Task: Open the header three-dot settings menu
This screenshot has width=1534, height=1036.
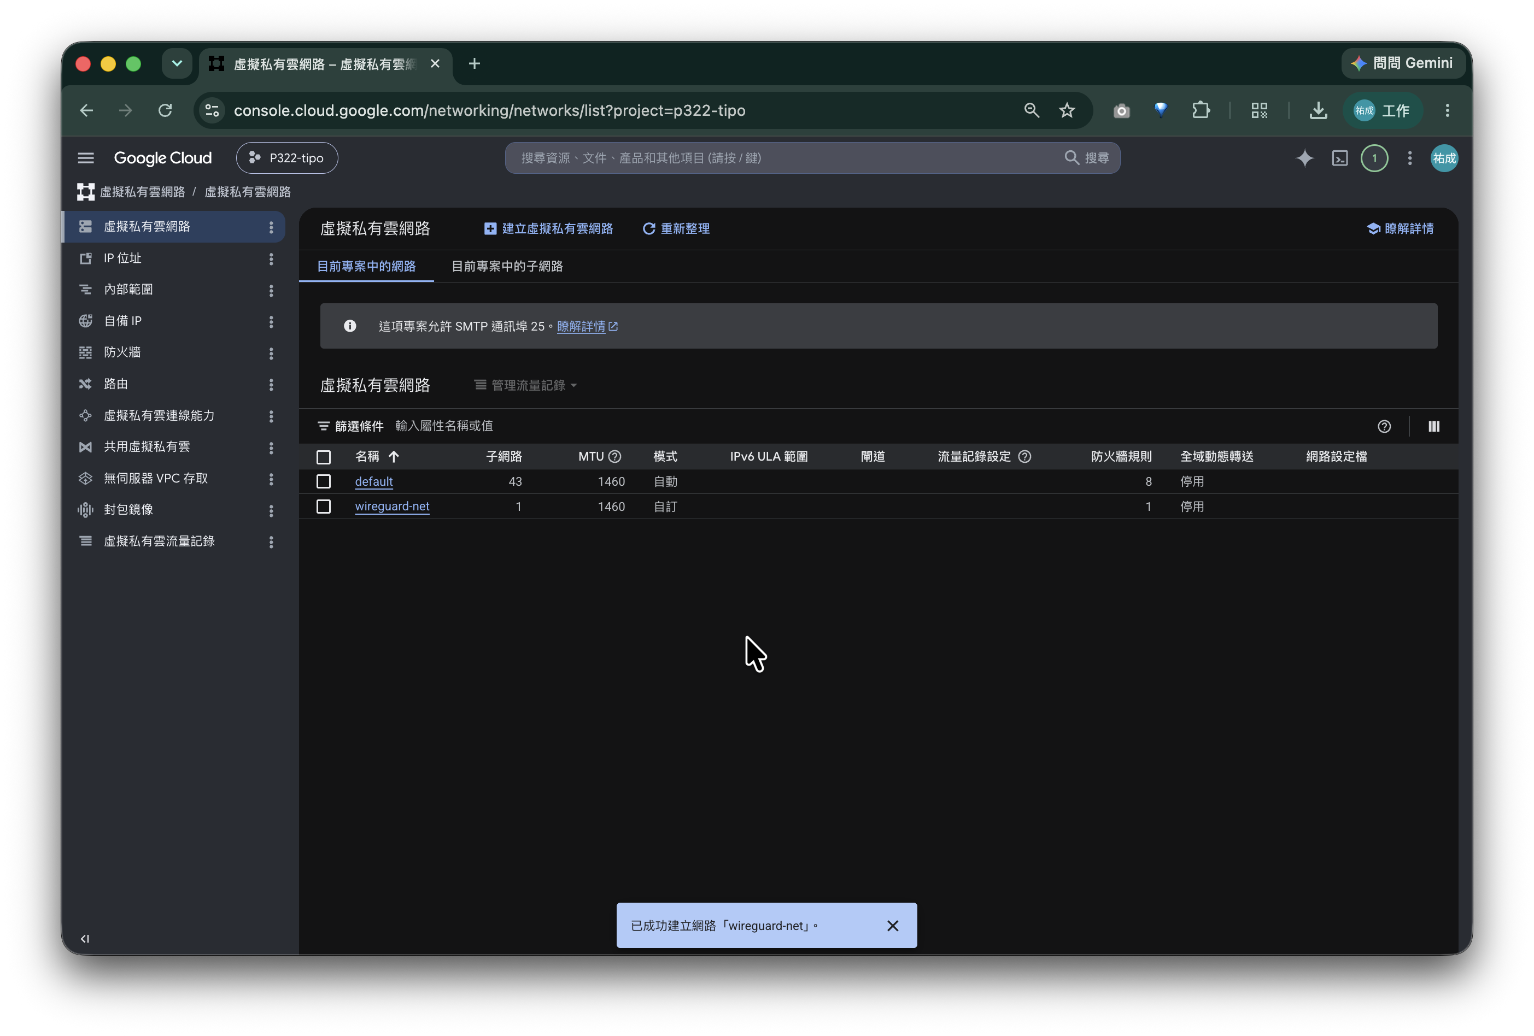Action: pyautogui.click(x=1409, y=158)
